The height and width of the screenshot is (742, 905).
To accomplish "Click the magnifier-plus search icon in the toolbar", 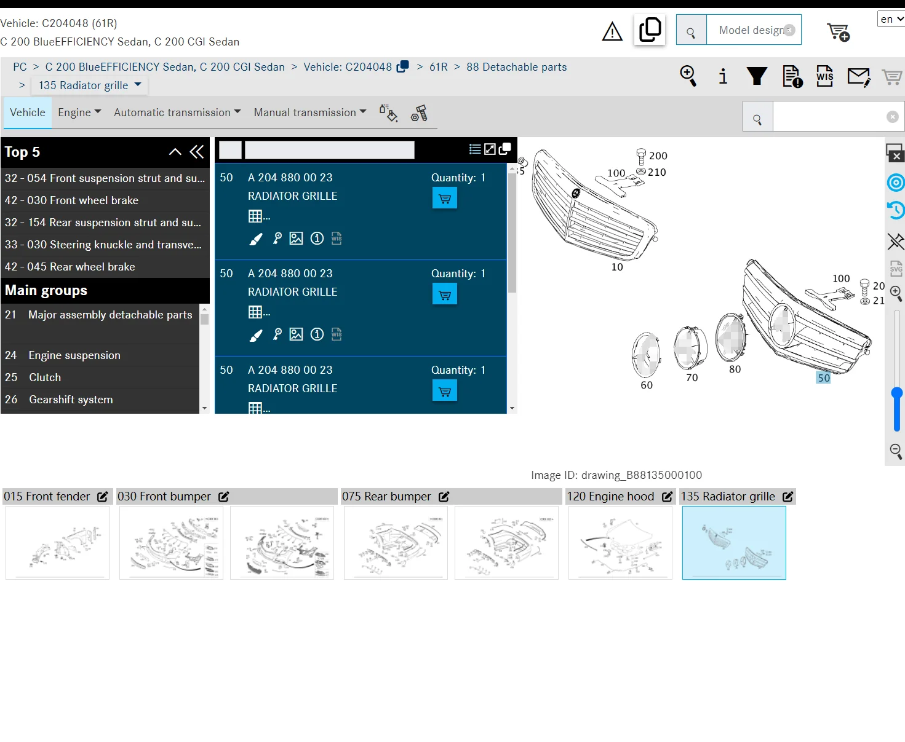I will (688, 76).
